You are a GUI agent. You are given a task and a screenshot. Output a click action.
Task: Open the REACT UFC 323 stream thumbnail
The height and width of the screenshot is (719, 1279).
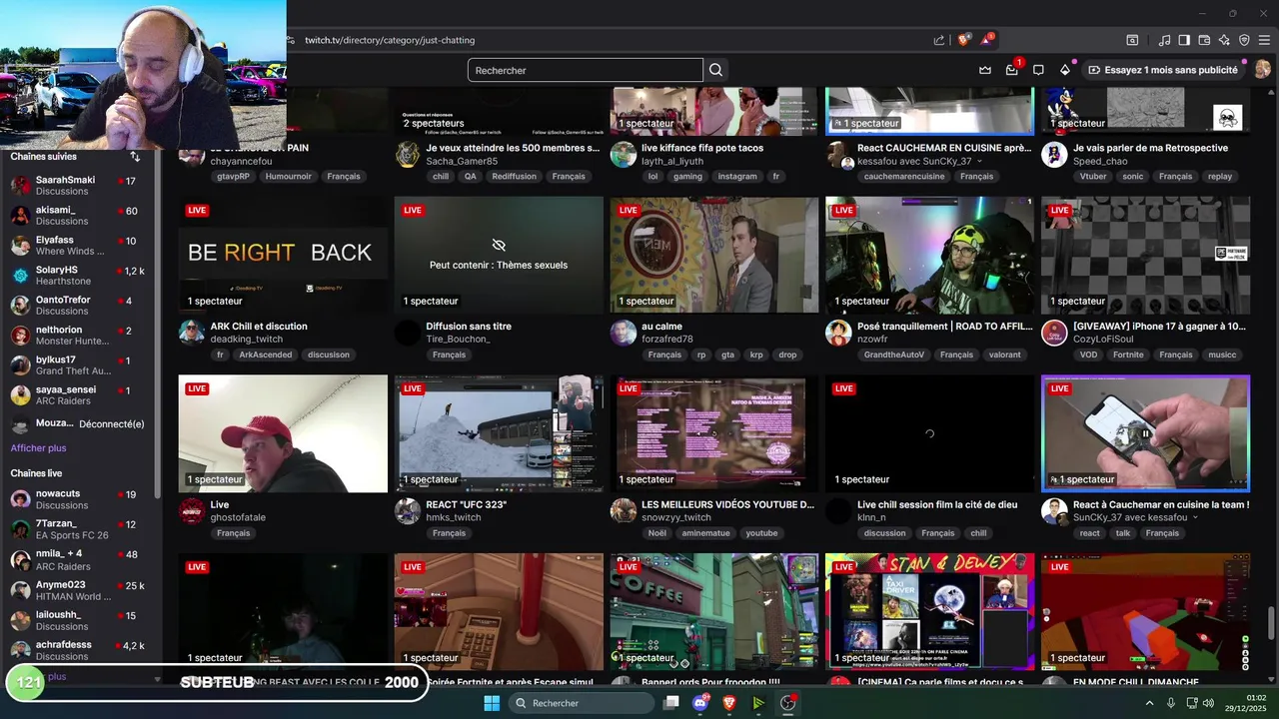(499, 433)
